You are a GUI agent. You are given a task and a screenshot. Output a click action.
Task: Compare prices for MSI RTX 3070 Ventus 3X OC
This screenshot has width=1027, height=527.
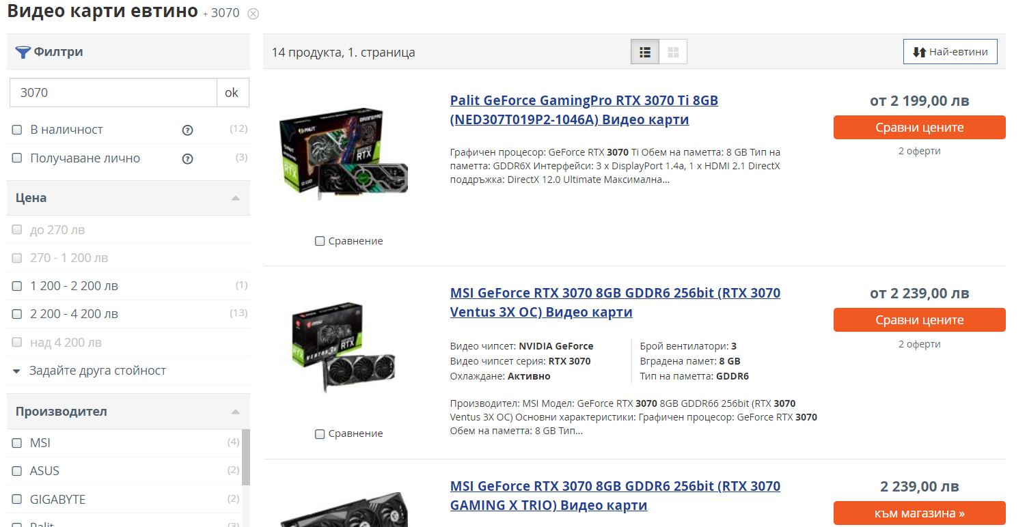[x=919, y=320]
